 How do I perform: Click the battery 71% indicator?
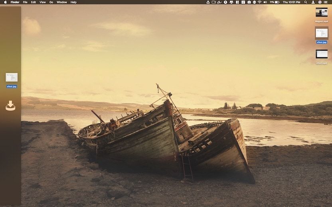pos(275,2)
